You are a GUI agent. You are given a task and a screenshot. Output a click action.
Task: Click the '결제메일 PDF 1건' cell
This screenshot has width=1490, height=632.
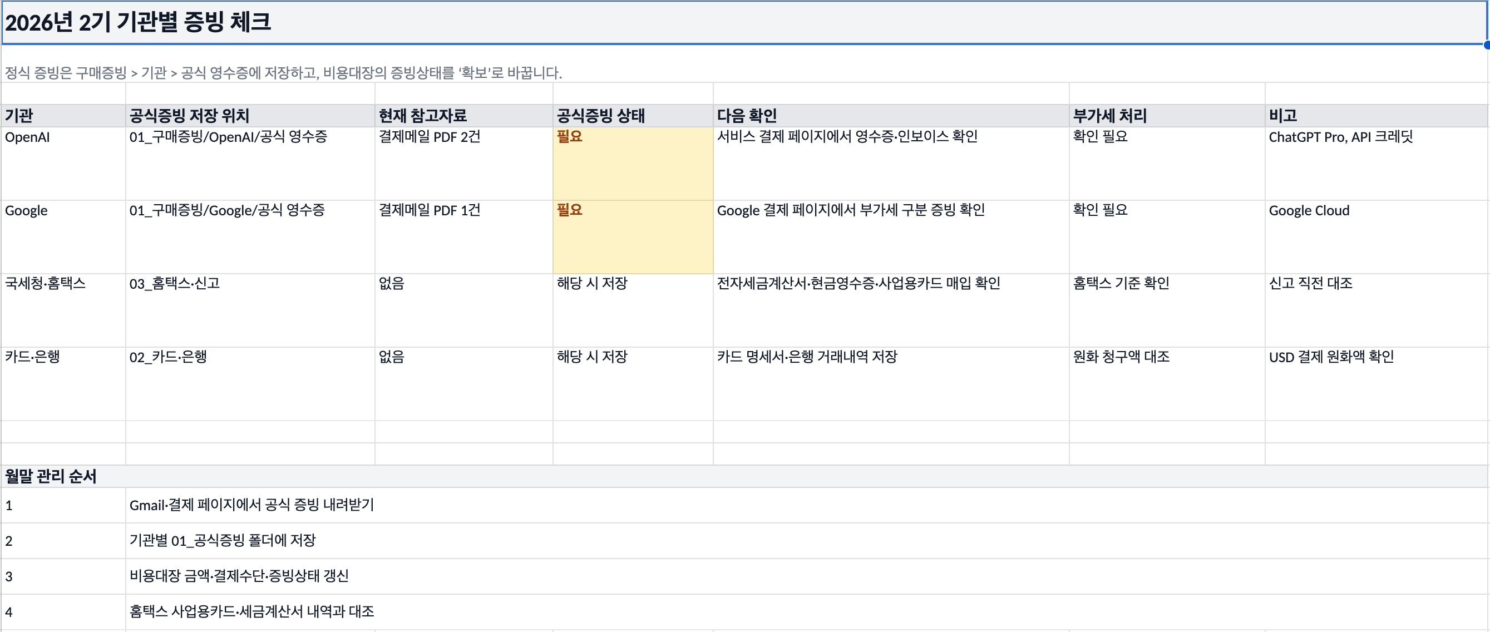464,237
